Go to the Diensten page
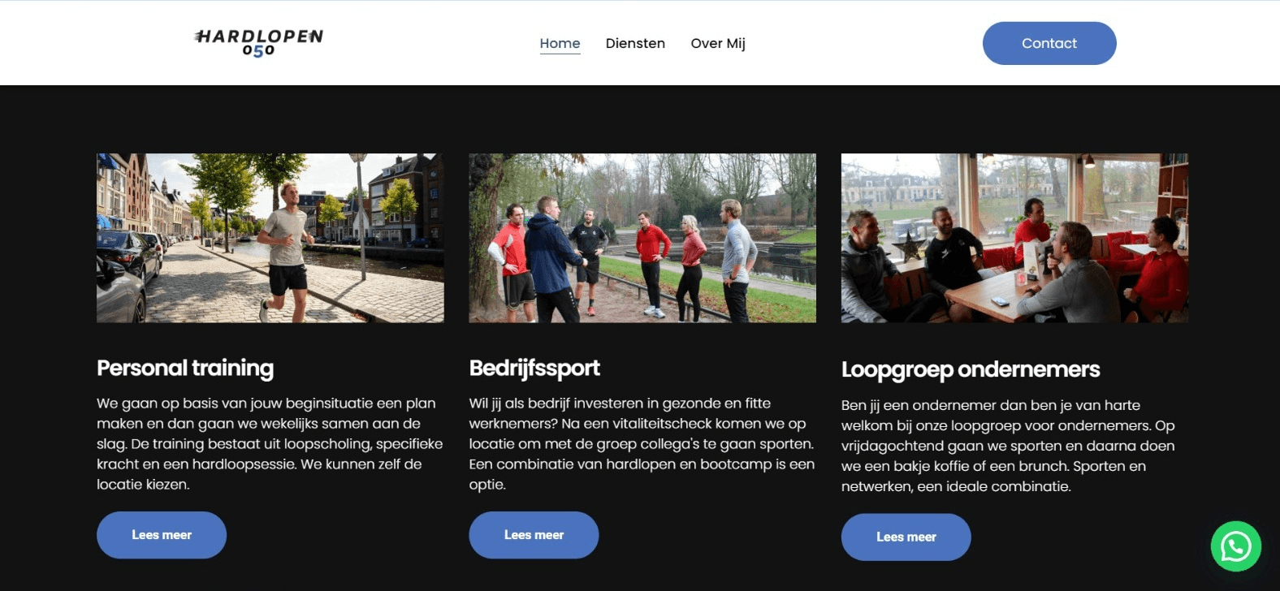The width and height of the screenshot is (1280, 591). tap(635, 43)
